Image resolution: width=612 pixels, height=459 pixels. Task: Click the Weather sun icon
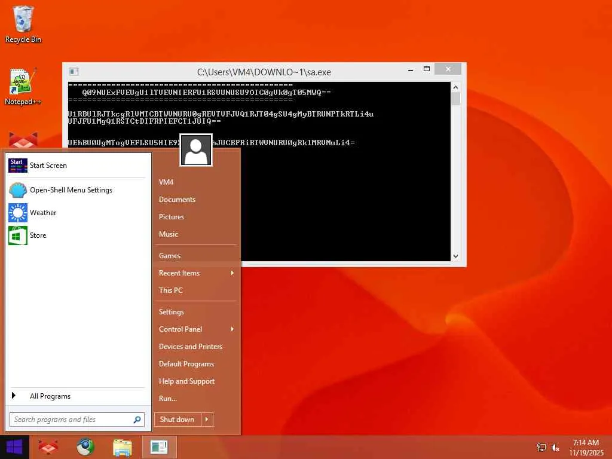(x=17, y=213)
